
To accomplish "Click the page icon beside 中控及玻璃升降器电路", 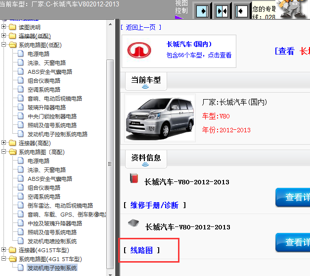I will (21, 223).
